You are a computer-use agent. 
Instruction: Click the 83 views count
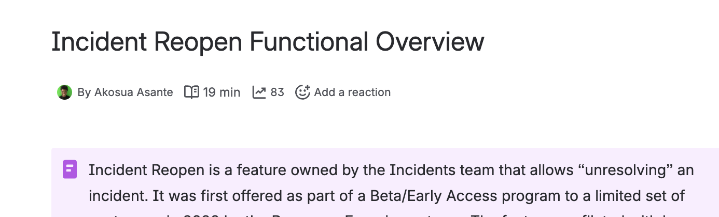tap(277, 92)
